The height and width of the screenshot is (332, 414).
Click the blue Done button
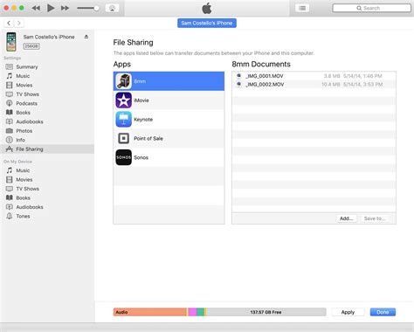[383, 312]
